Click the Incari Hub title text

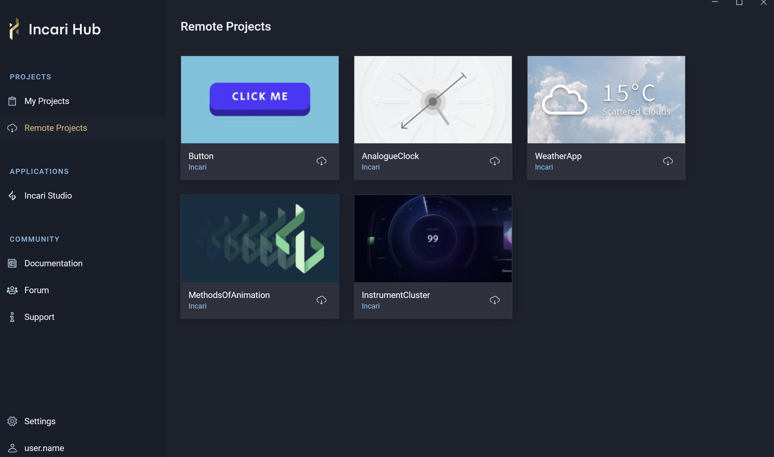65,29
